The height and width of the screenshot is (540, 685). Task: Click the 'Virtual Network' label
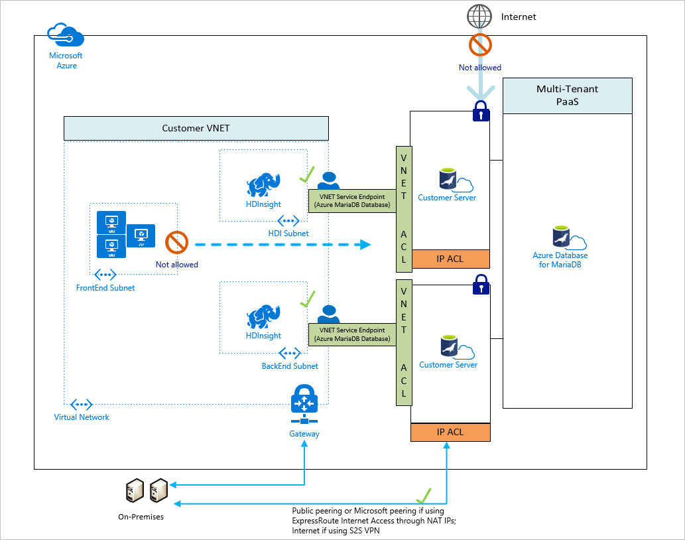coord(82,417)
